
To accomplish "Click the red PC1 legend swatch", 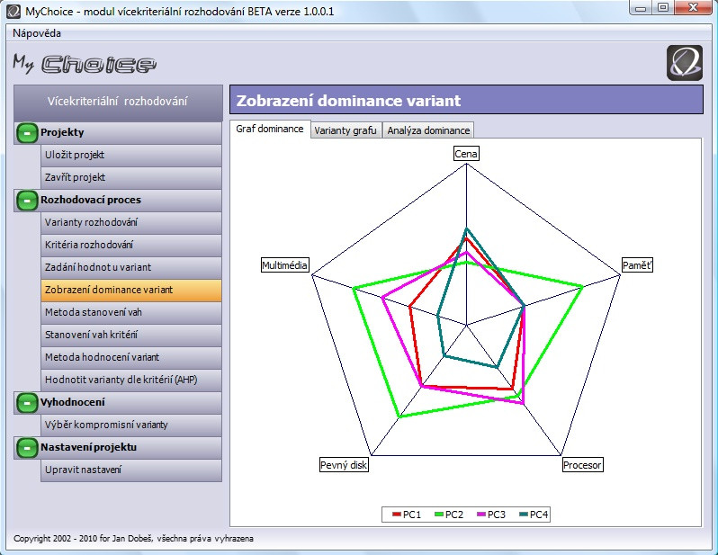I will pos(397,515).
